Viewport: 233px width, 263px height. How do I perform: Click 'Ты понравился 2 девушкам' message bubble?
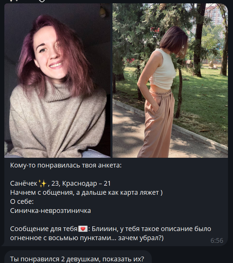point(78,257)
